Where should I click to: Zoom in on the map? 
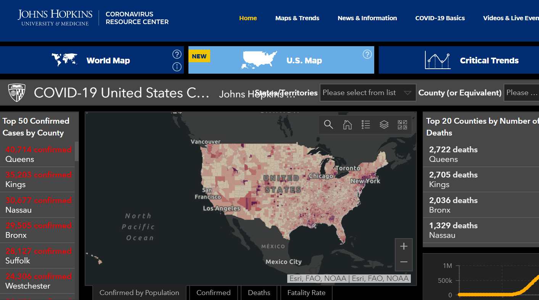pyautogui.click(x=404, y=247)
